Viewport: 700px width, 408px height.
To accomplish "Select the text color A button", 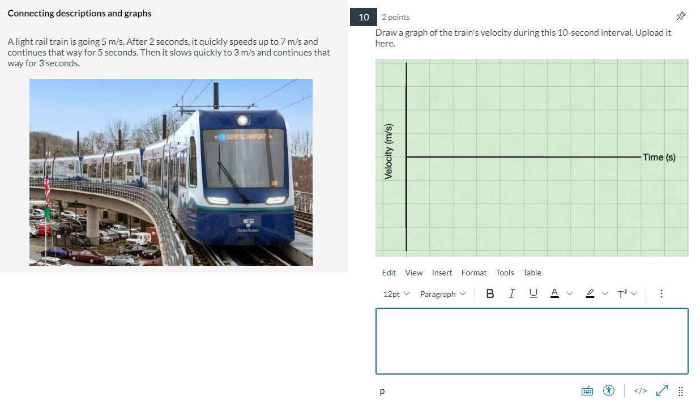I will 554,294.
